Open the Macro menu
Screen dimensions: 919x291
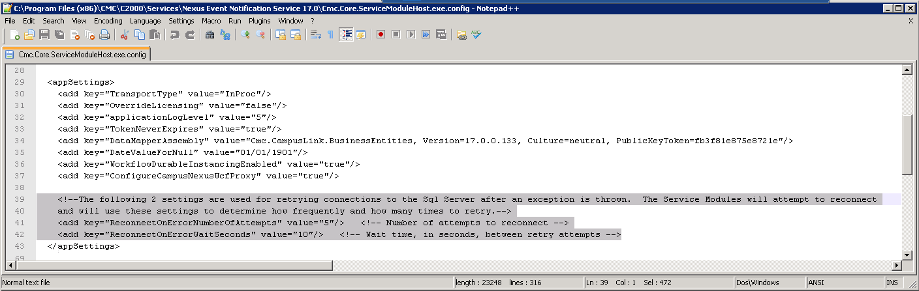click(x=211, y=21)
